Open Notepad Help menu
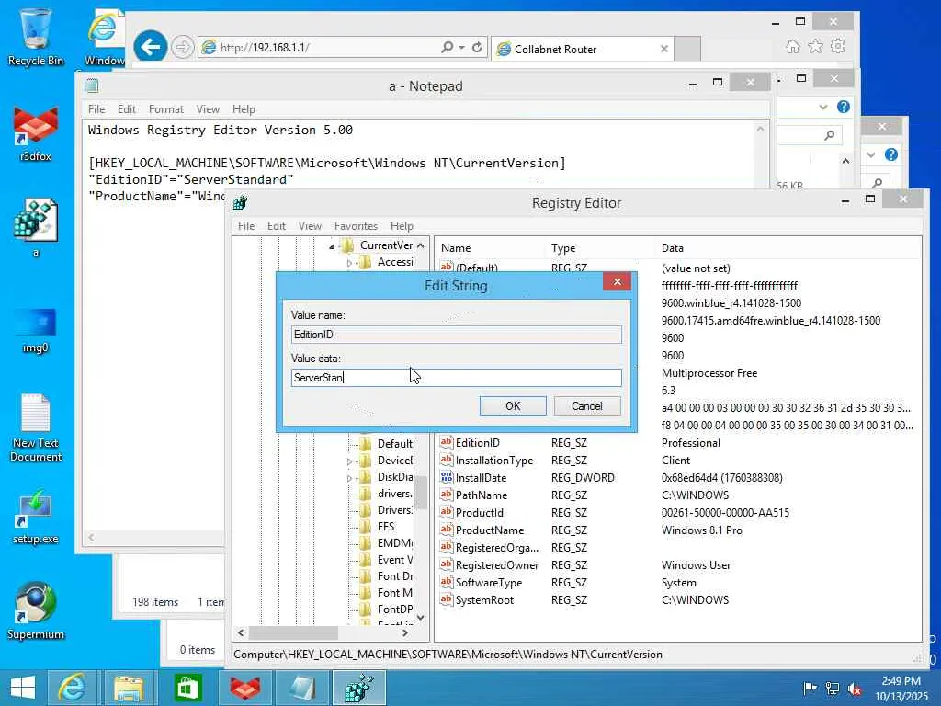Viewport: 941px width, 706px height. point(244,109)
